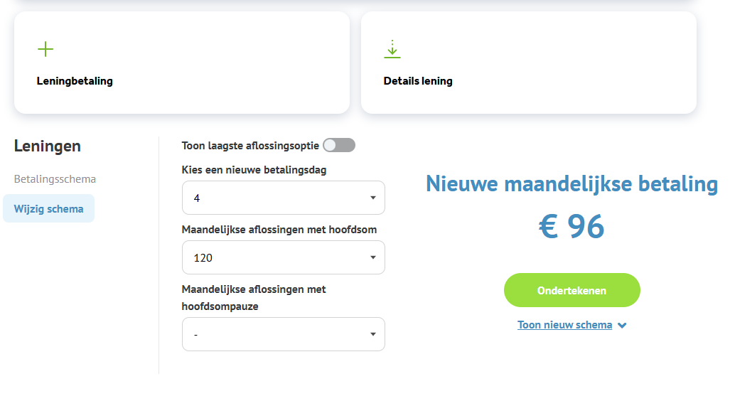The height and width of the screenshot is (401, 730).
Task: Open the hoofdsompauze dropdown showing a dash
Action: [283, 334]
